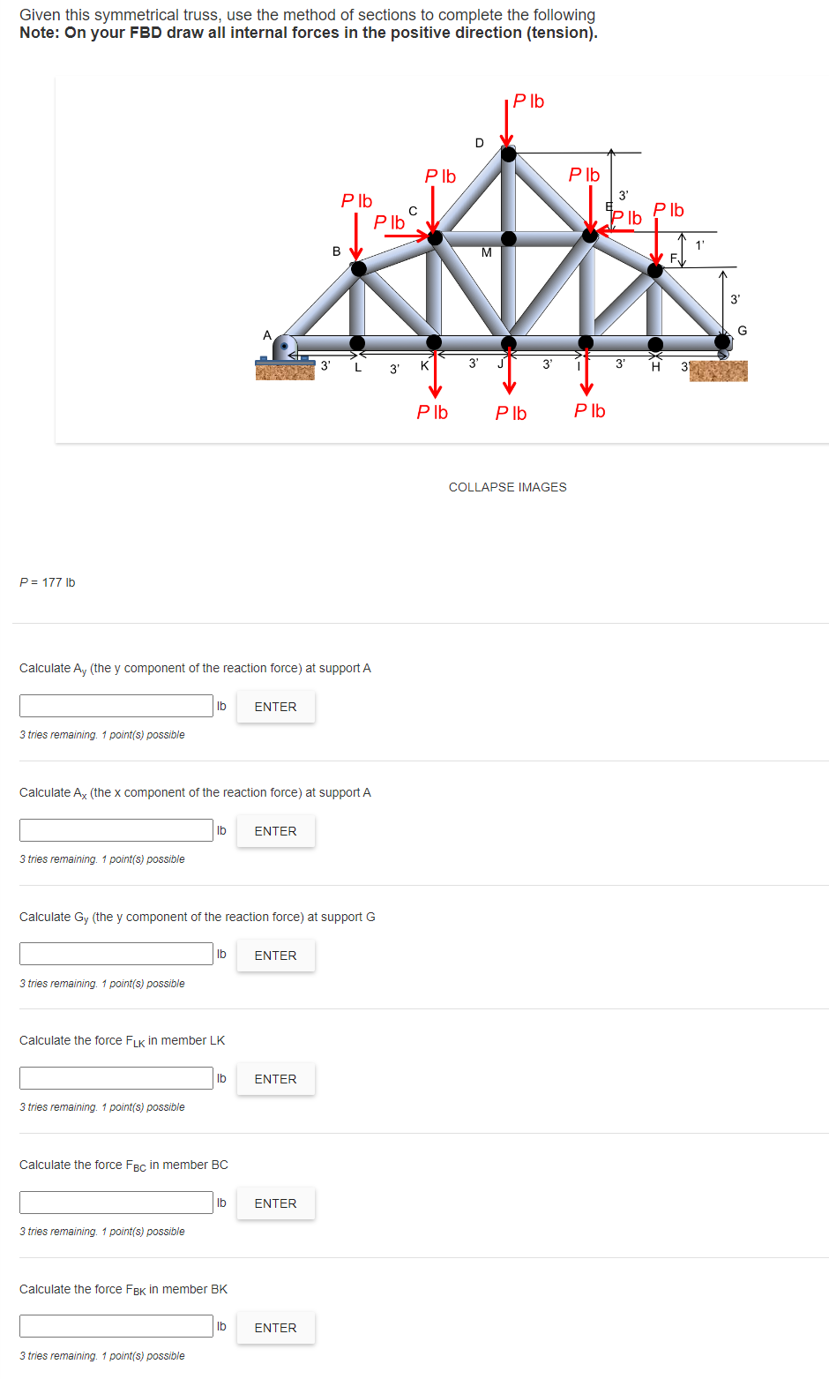Click the Gy reaction input field
Viewport: 829px width, 1379px height.
tap(116, 954)
